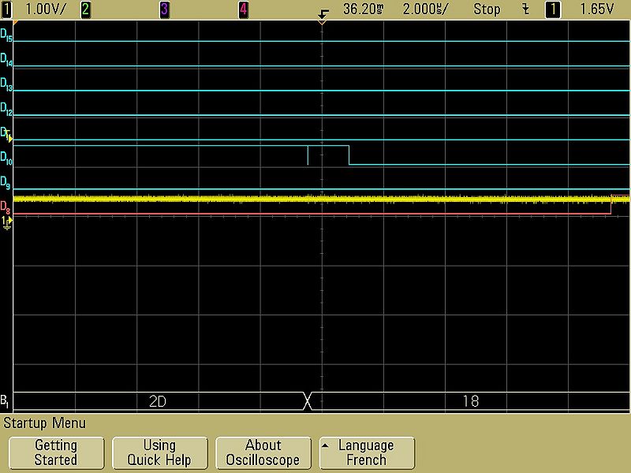Toggle the D15 digital channel label
Screen dimensions: 631x473
click(6, 35)
